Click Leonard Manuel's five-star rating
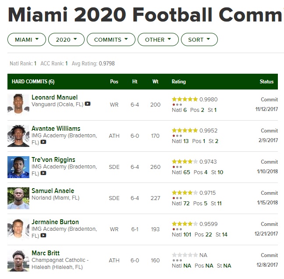This screenshot has width=284, height=279. 185,99
